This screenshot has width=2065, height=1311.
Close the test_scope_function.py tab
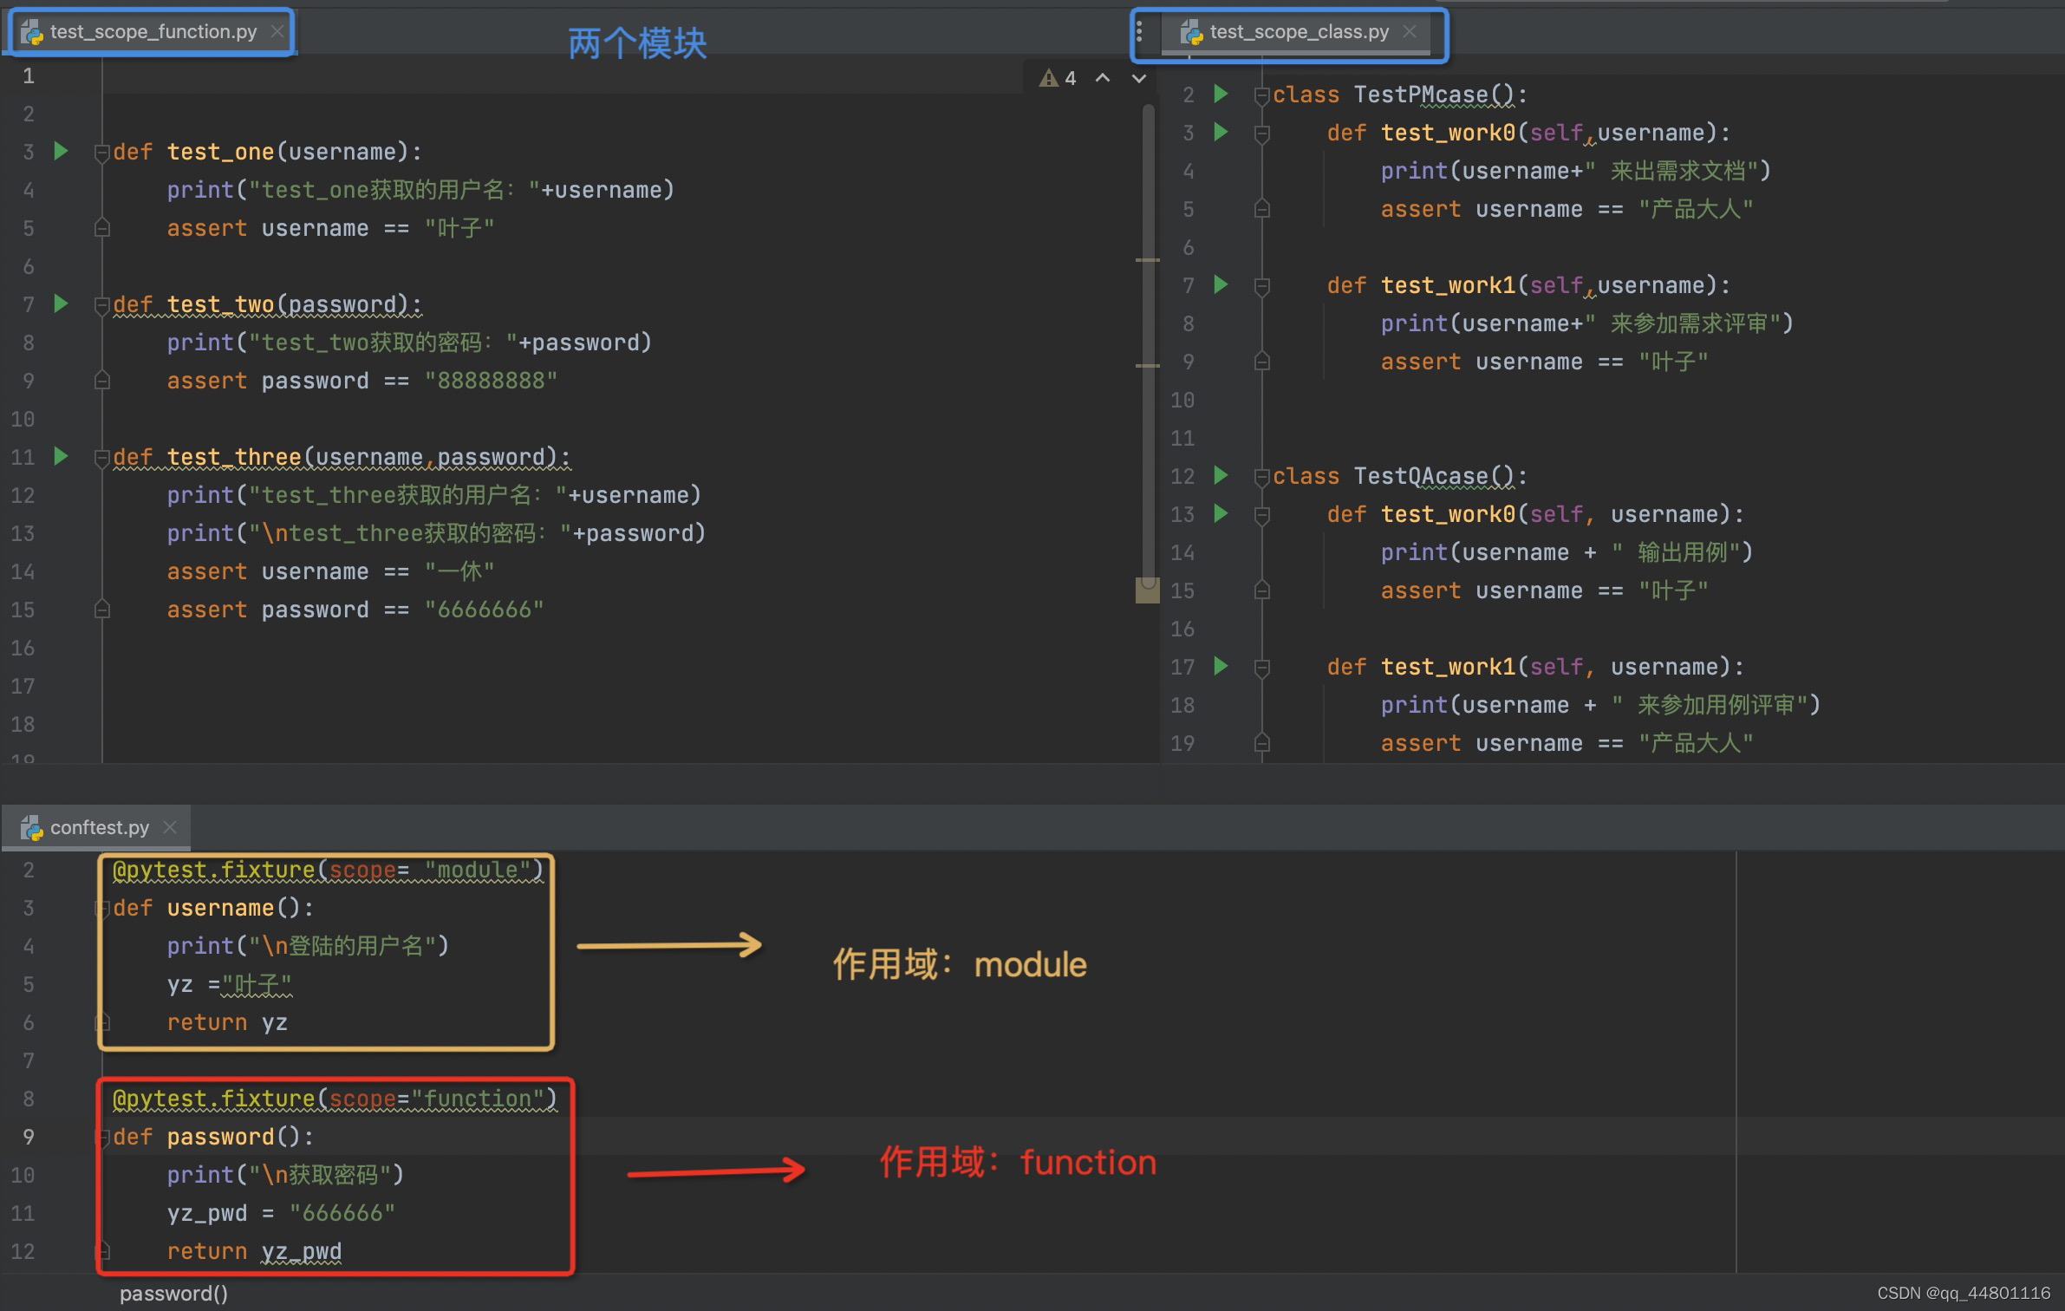[277, 31]
